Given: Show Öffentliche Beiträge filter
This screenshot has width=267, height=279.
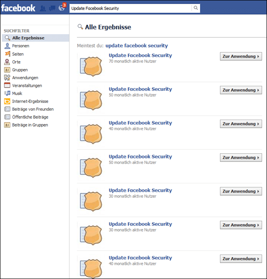Looking at the screenshot, I should pyautogui.click(x=30, y=117).
